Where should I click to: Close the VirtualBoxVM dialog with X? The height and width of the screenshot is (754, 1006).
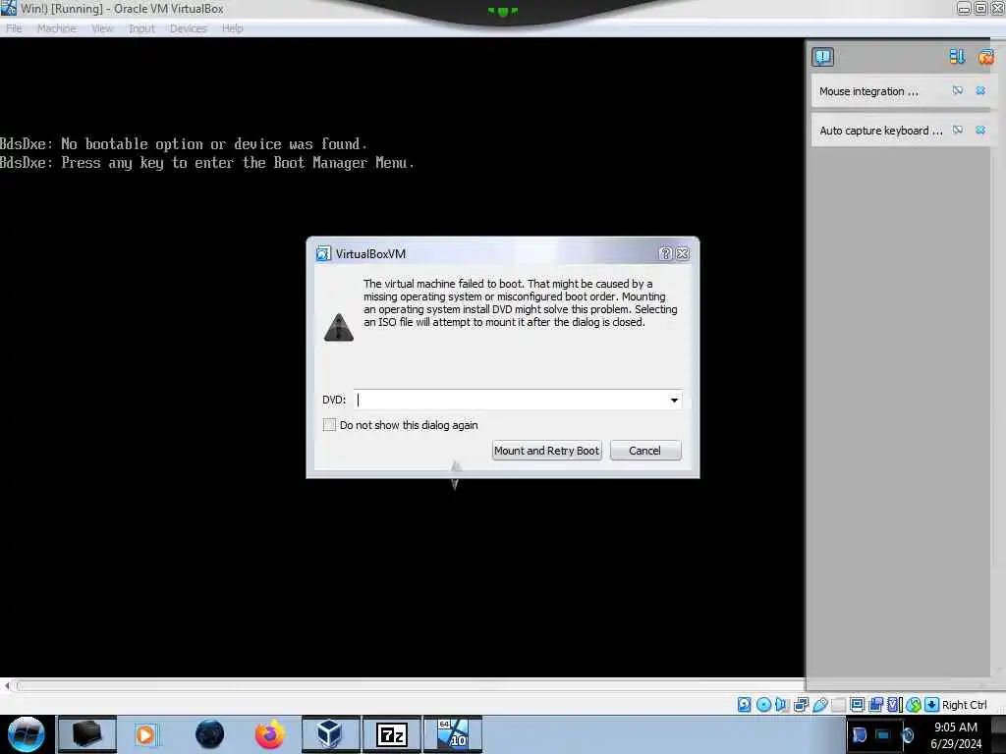(683, 253)
